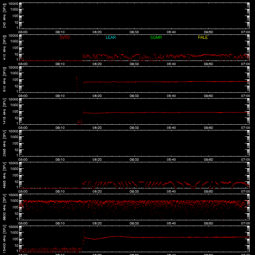Click the 15400 MHz burst peak near 06:16
This screenshot has width=255, height=255.
click(x=84, y=231)
